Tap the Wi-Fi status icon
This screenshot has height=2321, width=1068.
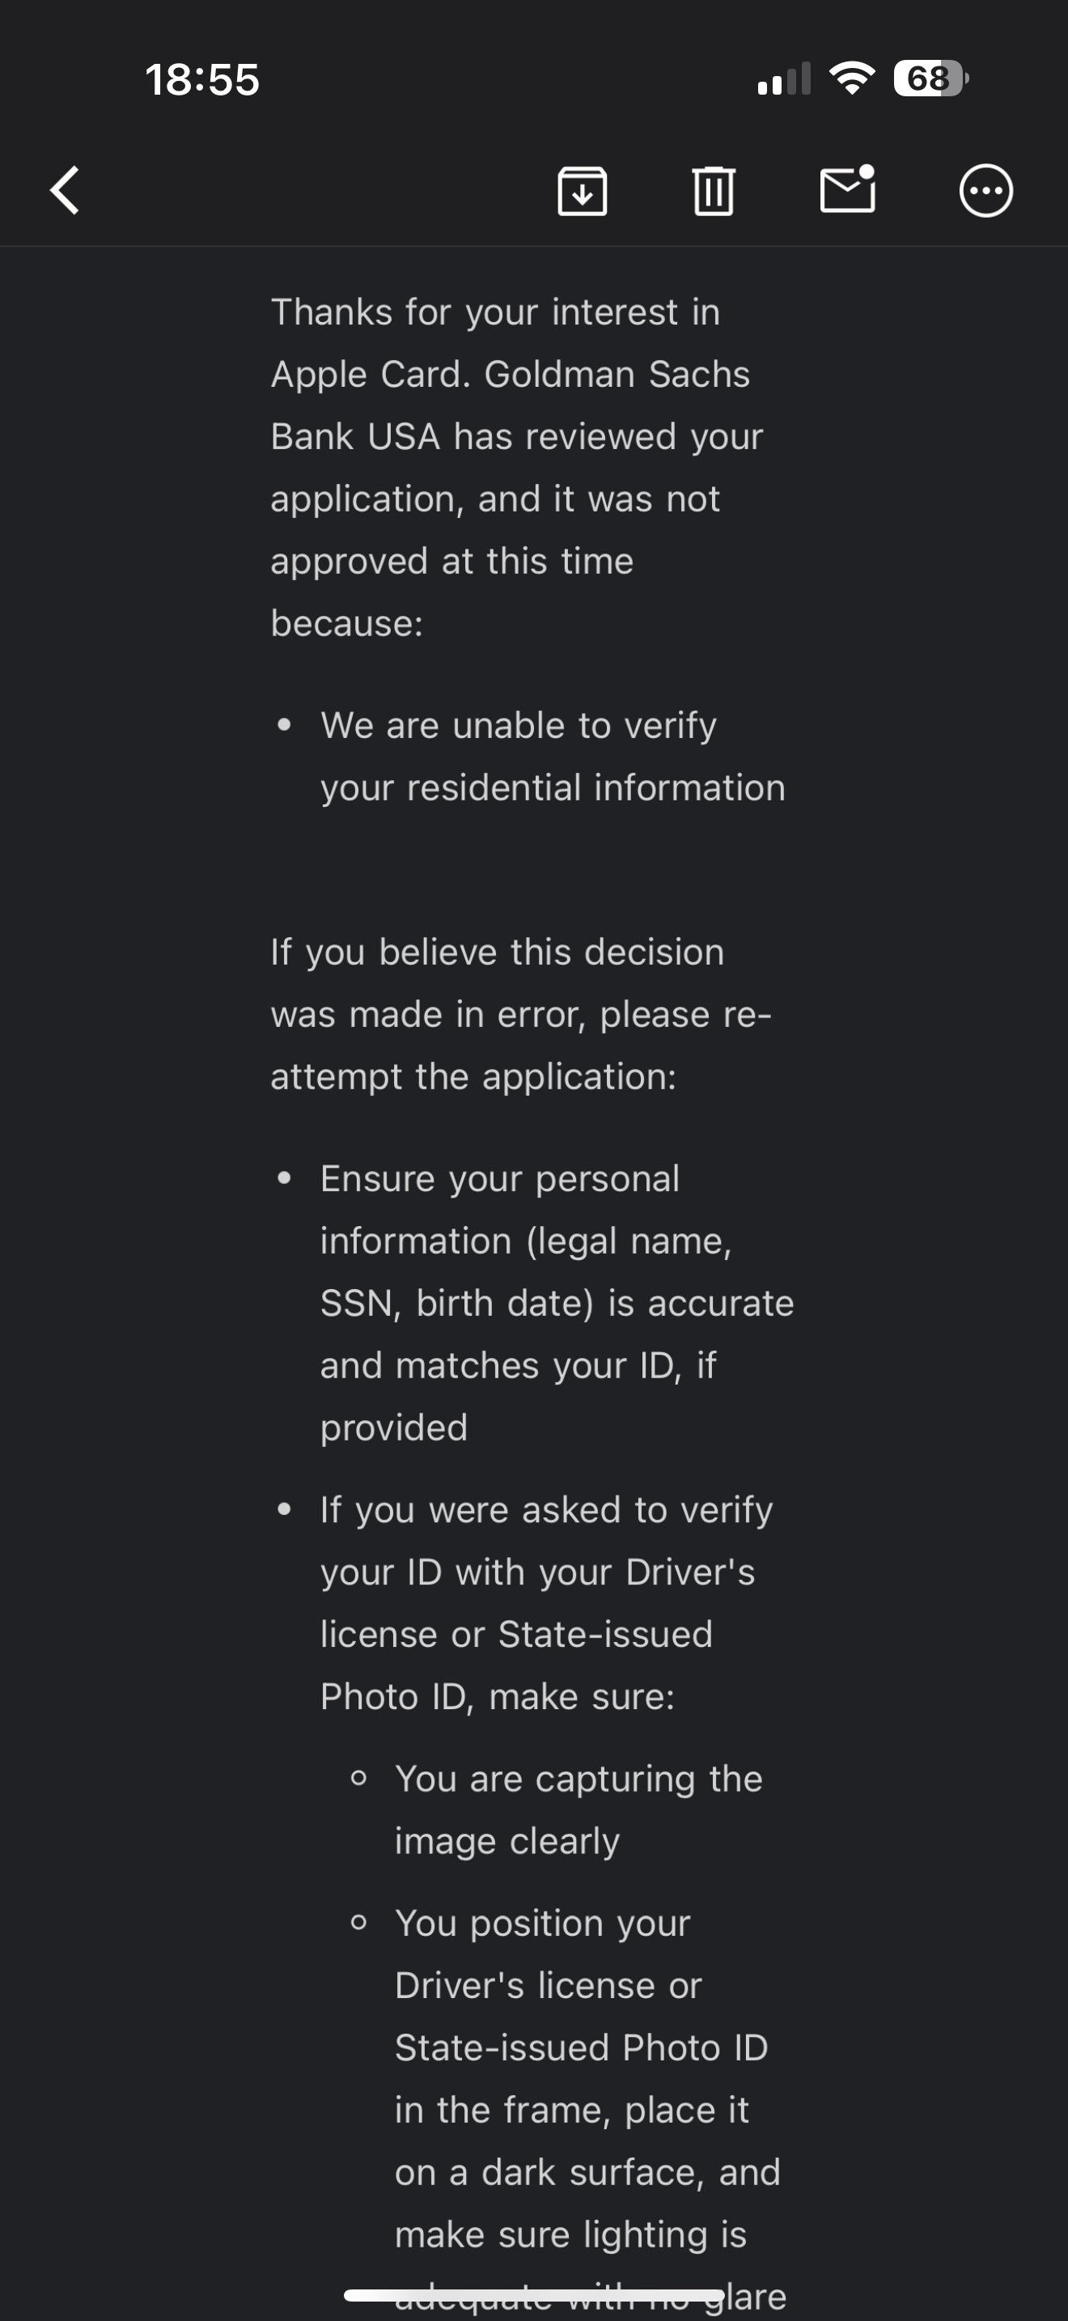[852, 78]
